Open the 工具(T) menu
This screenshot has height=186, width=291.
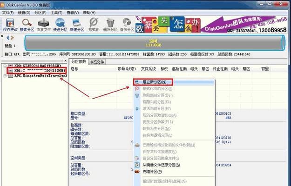point(56,13)
